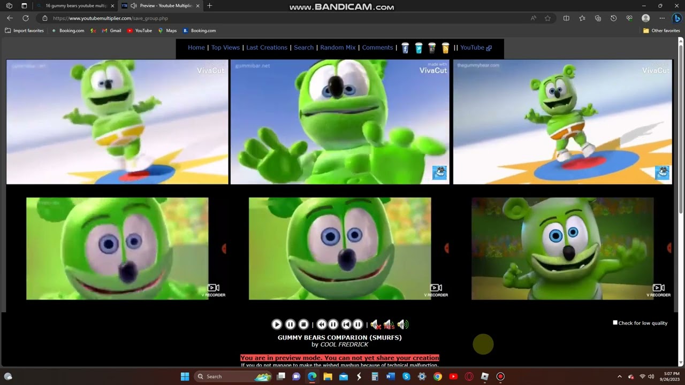Go back with the browser back arrow
Image resolution: width=685 pixels, height=385 pixels.
10,18
